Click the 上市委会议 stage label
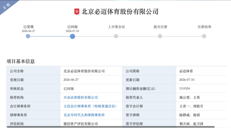Screen dimensions: 231x128 [x=116, y=27]
